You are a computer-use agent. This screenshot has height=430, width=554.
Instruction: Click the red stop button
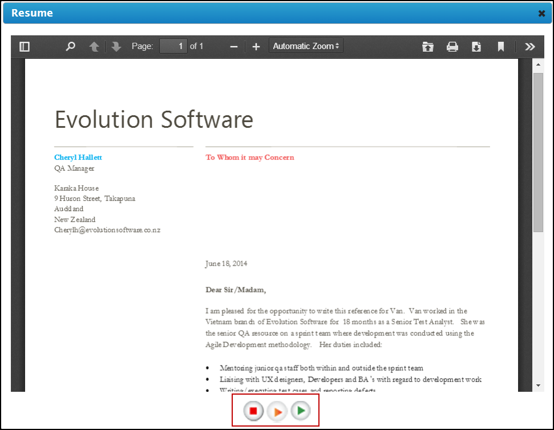(253, 411)
